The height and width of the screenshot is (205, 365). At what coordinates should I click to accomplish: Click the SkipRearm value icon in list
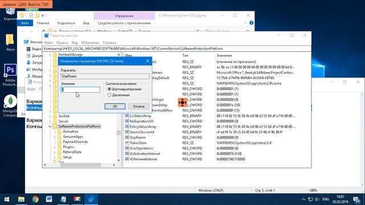[x=127, y=137]
